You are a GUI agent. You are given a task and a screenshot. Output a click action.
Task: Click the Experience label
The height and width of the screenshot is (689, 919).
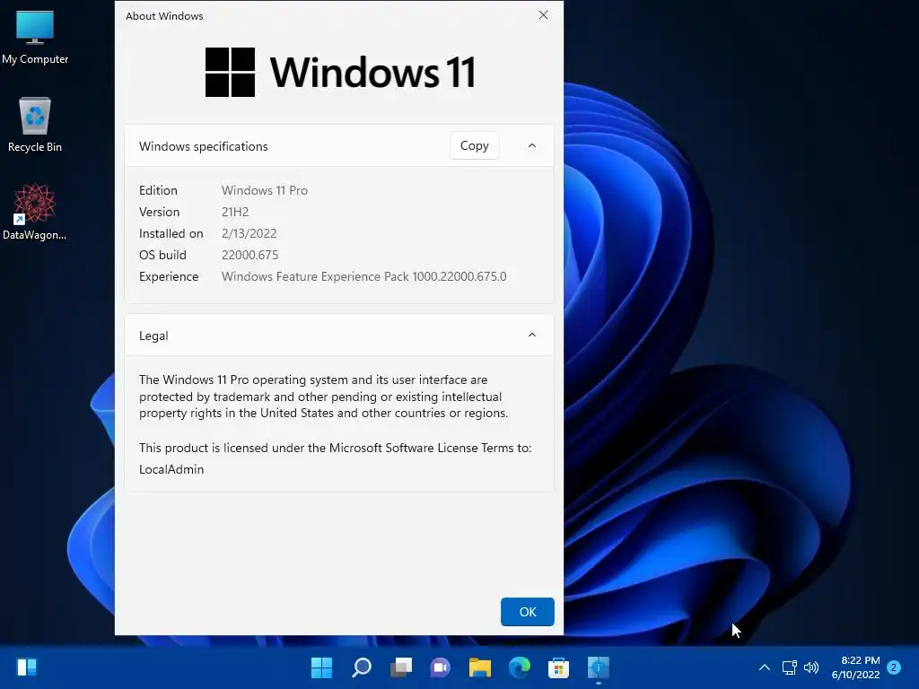tap(169, 276)
